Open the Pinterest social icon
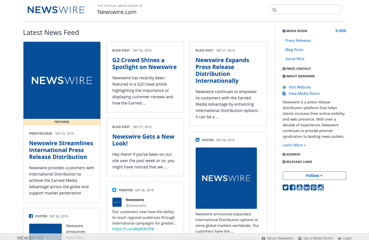The height and width of the screenshot is (240, 369). [314, 188]
